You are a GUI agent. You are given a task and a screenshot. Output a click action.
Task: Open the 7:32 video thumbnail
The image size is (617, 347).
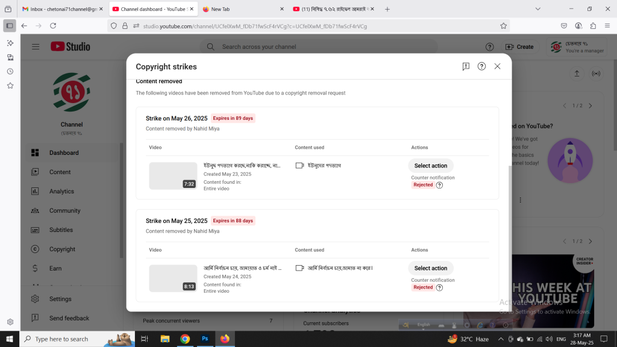[x=173, y=175]
